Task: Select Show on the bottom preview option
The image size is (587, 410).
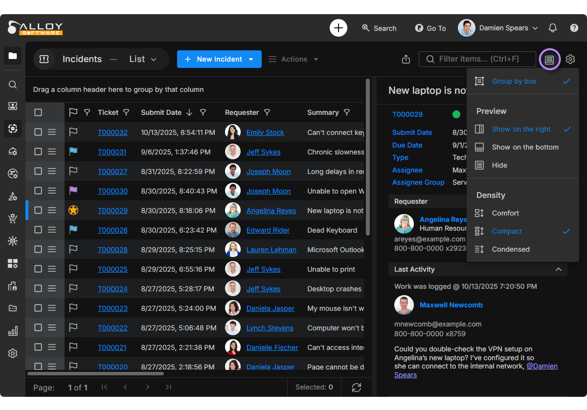Action: click(x=525, y=147)
